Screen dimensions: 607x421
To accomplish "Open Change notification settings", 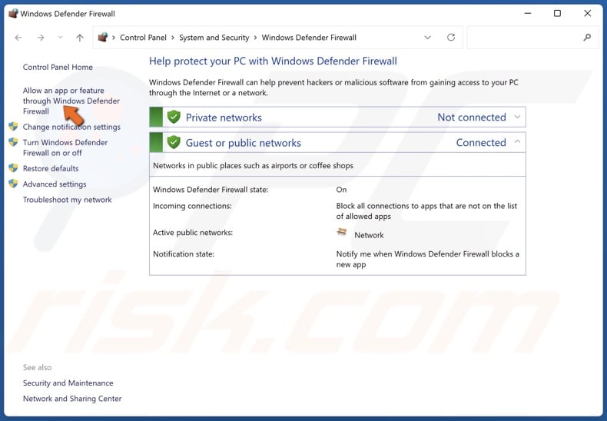I will 71,127.
